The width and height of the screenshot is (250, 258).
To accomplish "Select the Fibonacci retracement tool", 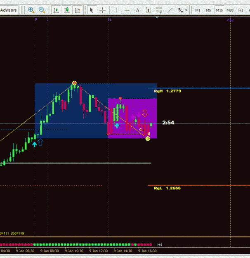I will click(x=159, y=10).
